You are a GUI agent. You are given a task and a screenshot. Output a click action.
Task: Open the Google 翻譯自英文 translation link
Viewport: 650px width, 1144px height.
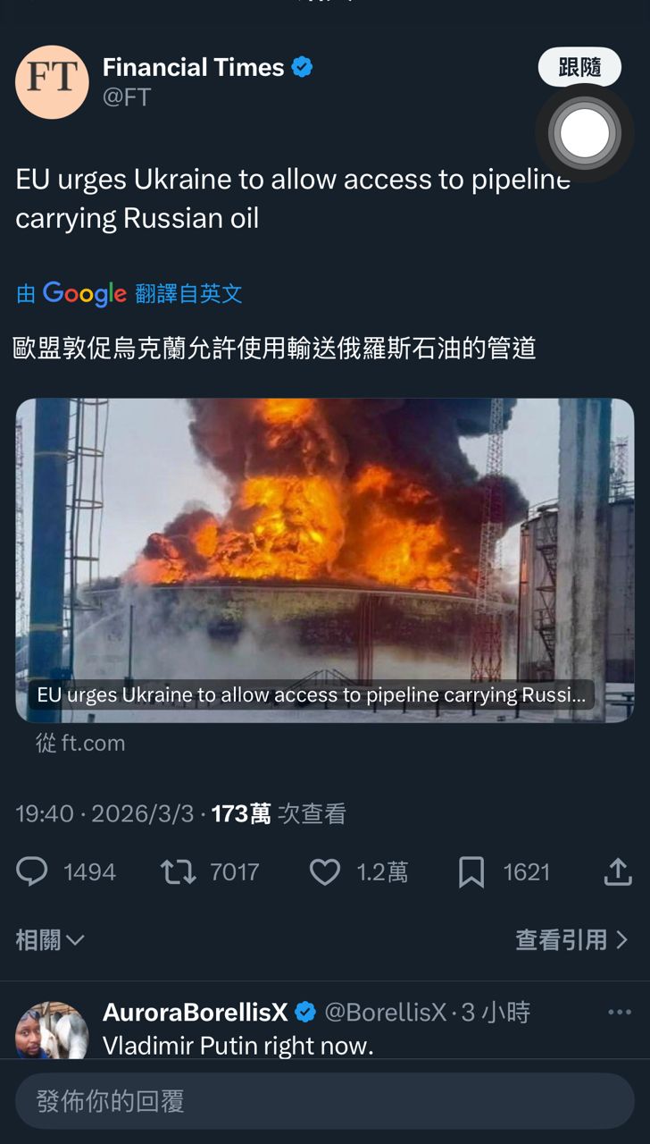pos(129,293)
